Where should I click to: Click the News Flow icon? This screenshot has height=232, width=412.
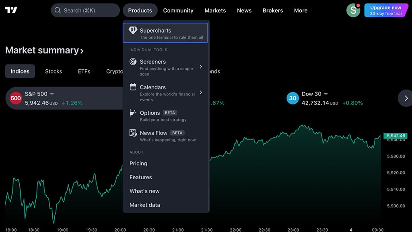(x=133, y=133)
